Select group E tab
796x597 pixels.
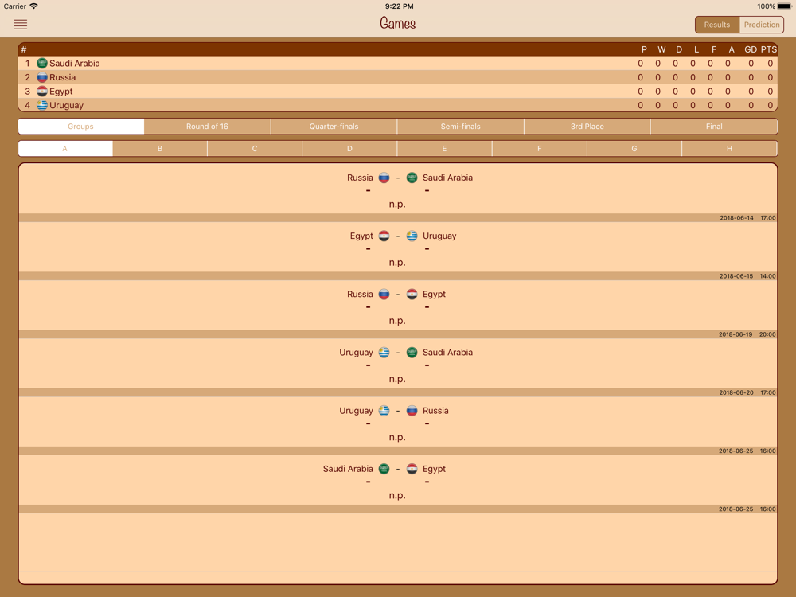[444, 149]
